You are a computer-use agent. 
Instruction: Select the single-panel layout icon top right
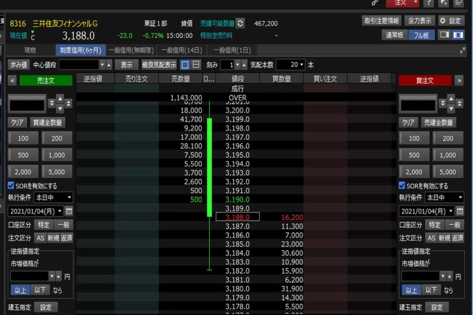tap(444, 35)
